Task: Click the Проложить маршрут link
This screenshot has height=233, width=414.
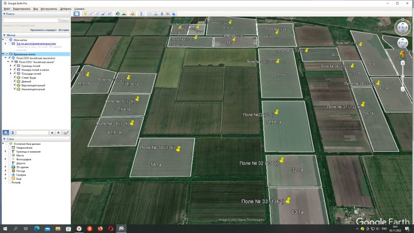Action: pyautogui.click(x=43, y=30)
